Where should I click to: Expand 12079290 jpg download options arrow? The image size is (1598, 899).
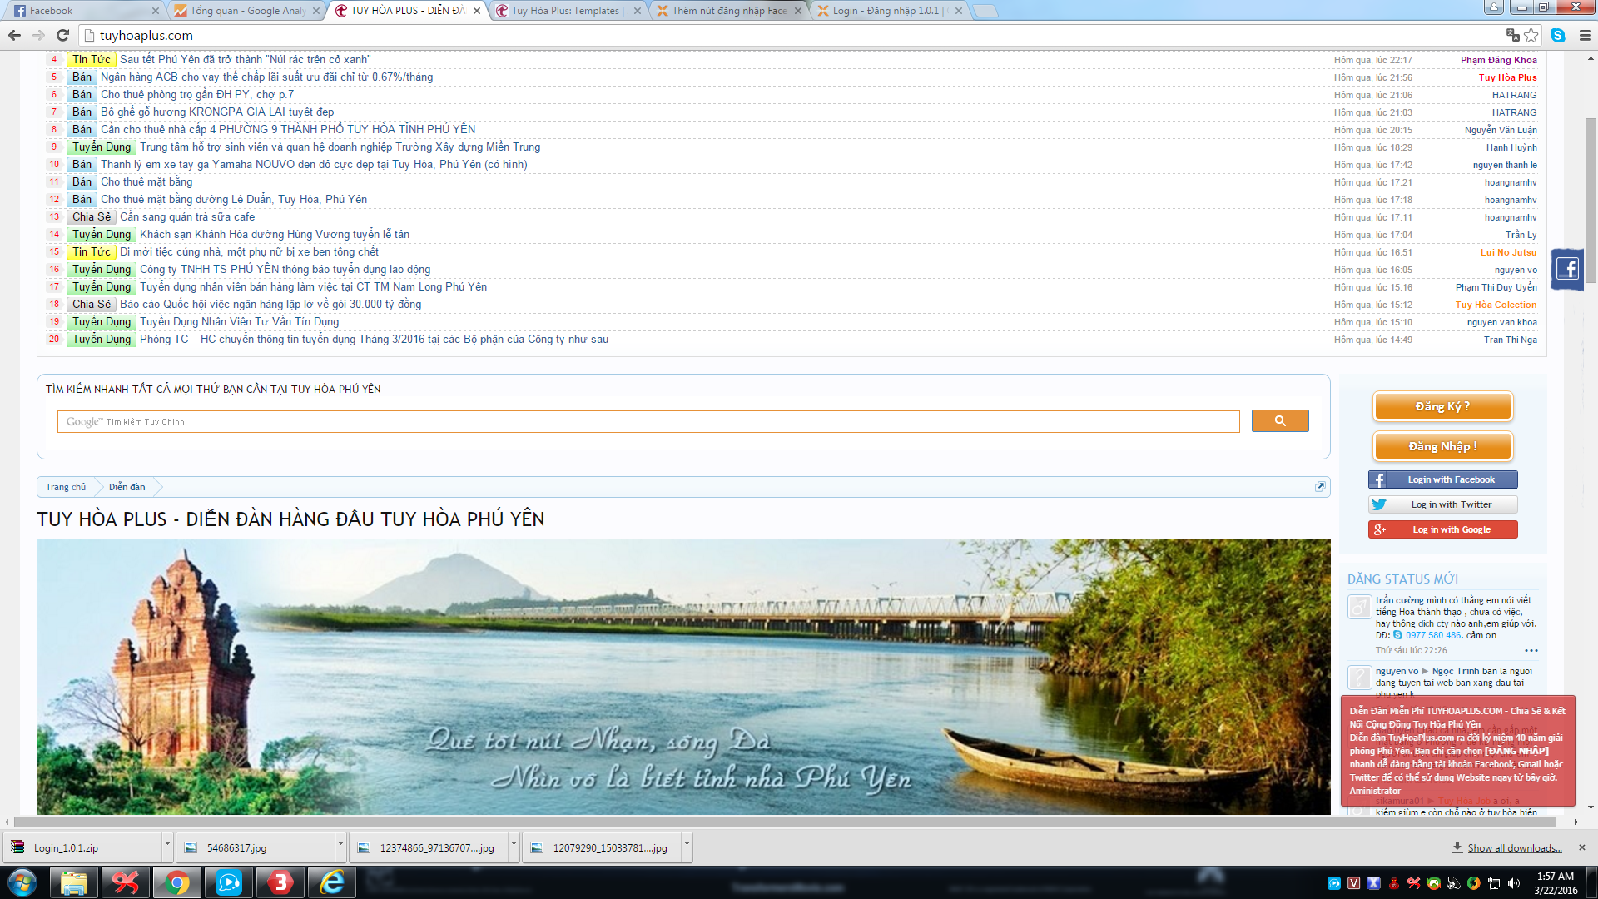click(687, 846)
